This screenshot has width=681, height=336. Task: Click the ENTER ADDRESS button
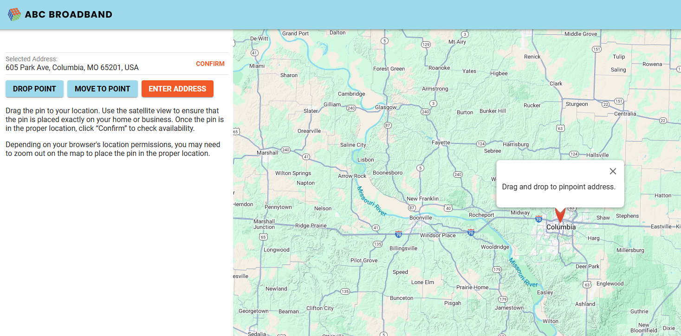177,89
